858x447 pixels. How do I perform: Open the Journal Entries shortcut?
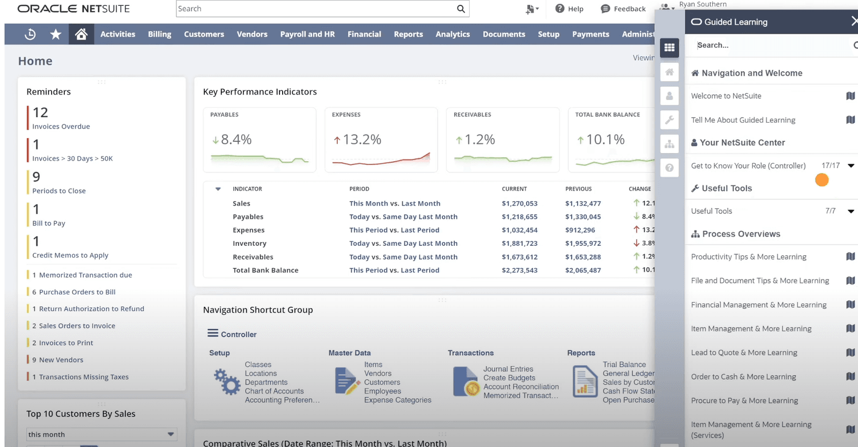(508, 369)
